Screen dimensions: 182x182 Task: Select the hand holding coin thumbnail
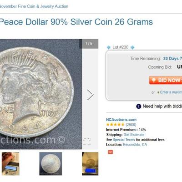click(x=10, y=164)
